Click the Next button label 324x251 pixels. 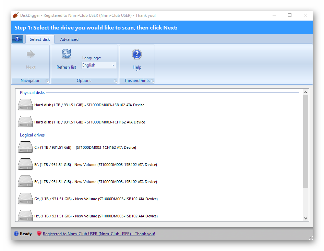31,67
